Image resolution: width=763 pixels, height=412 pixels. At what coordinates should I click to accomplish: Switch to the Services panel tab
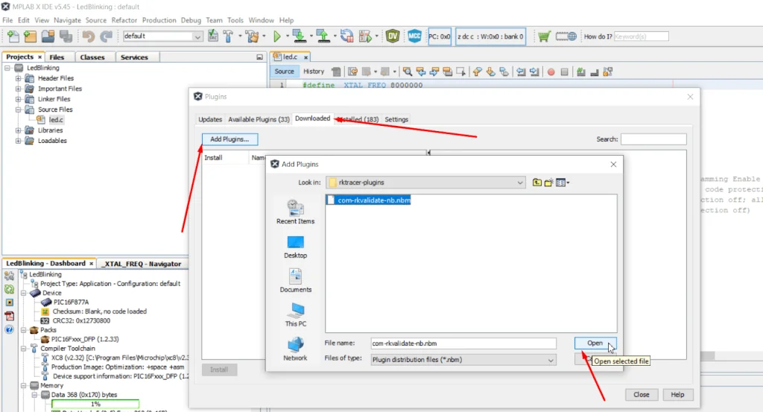pos(134,57)
